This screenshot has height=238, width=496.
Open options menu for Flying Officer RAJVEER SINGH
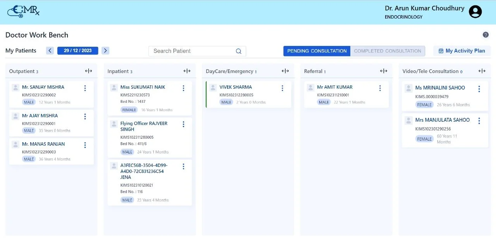click(x=184, y=124)
